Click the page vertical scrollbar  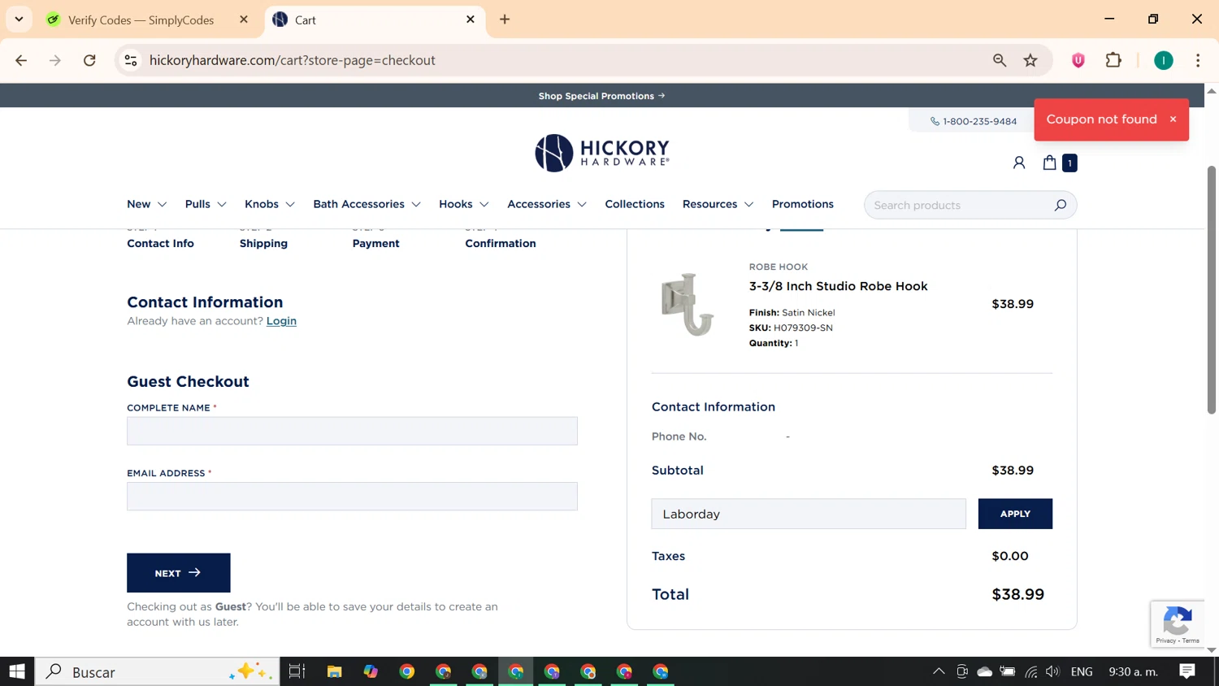(1212, 290)
